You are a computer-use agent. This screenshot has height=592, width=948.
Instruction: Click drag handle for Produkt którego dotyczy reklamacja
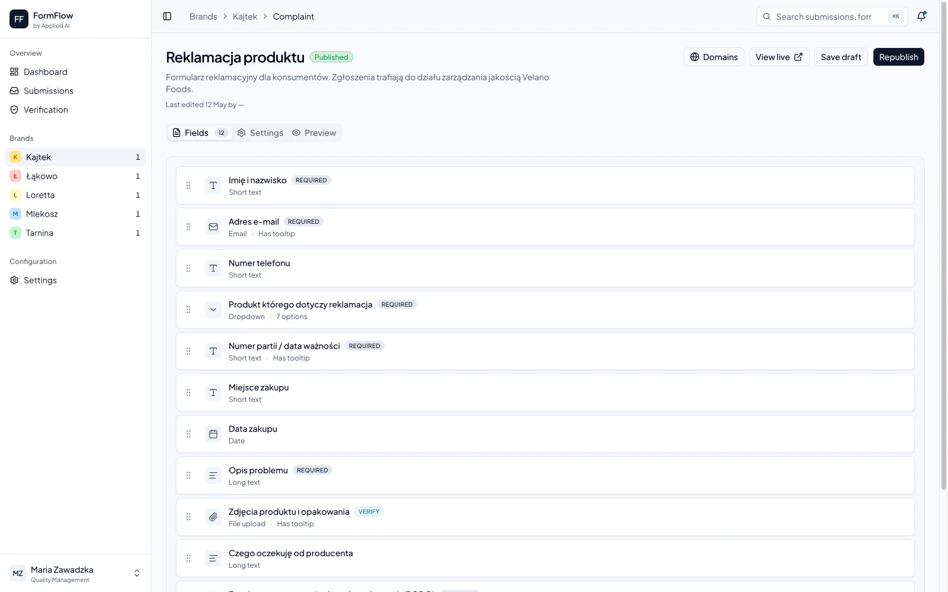[x=188, y=310]
